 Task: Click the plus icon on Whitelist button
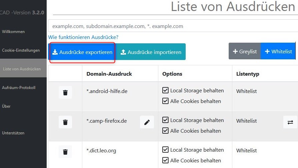point(267,52)
